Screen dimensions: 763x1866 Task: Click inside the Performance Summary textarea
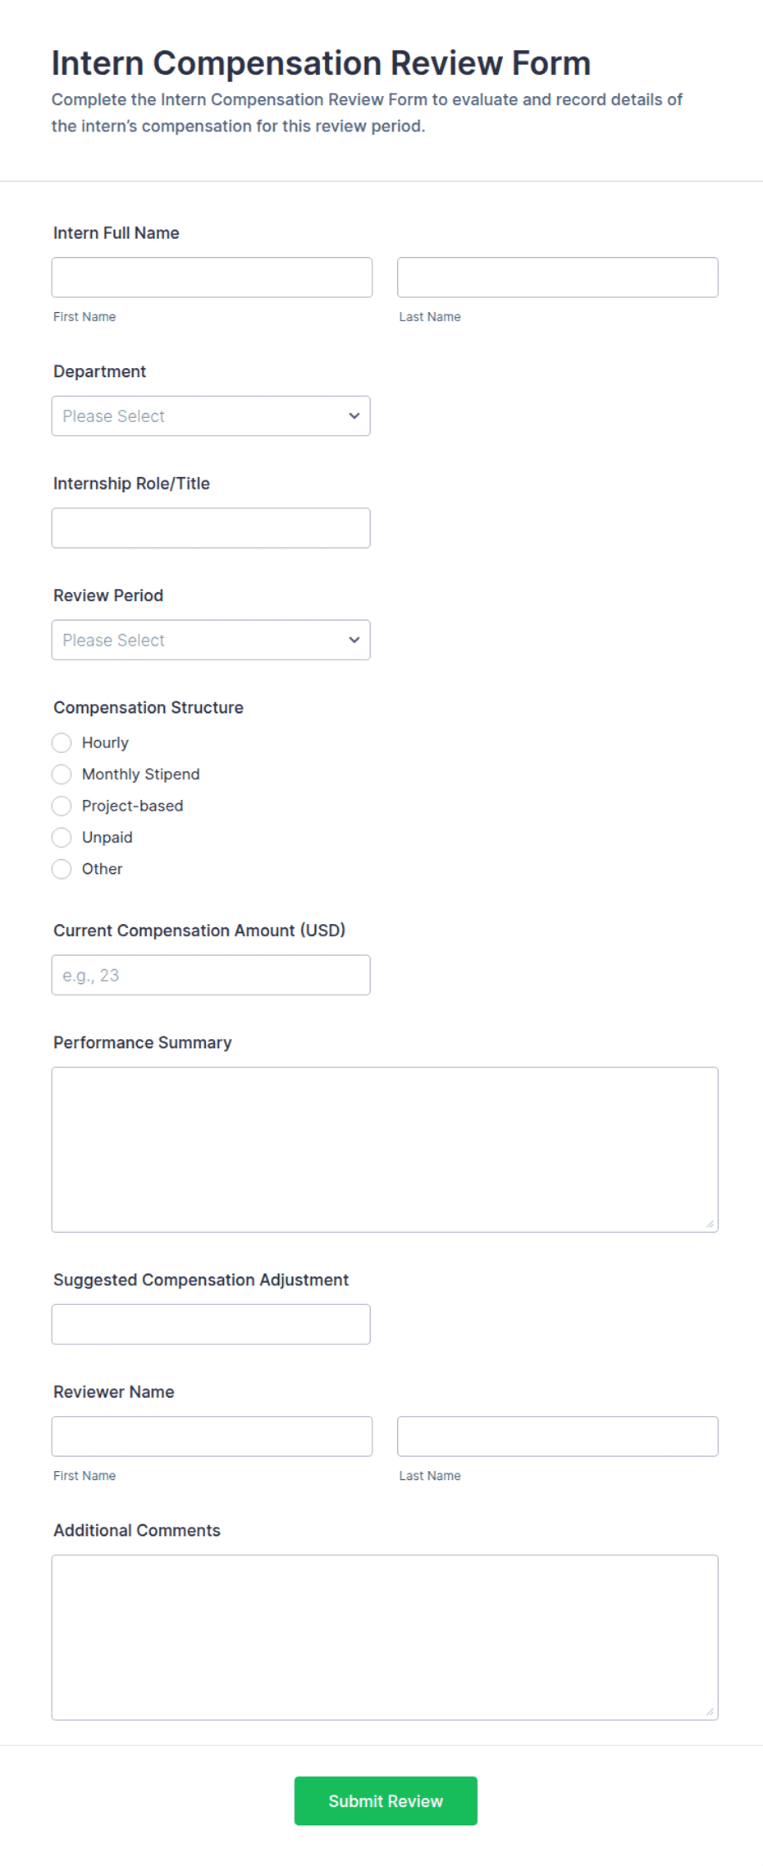coord(385,1150)
